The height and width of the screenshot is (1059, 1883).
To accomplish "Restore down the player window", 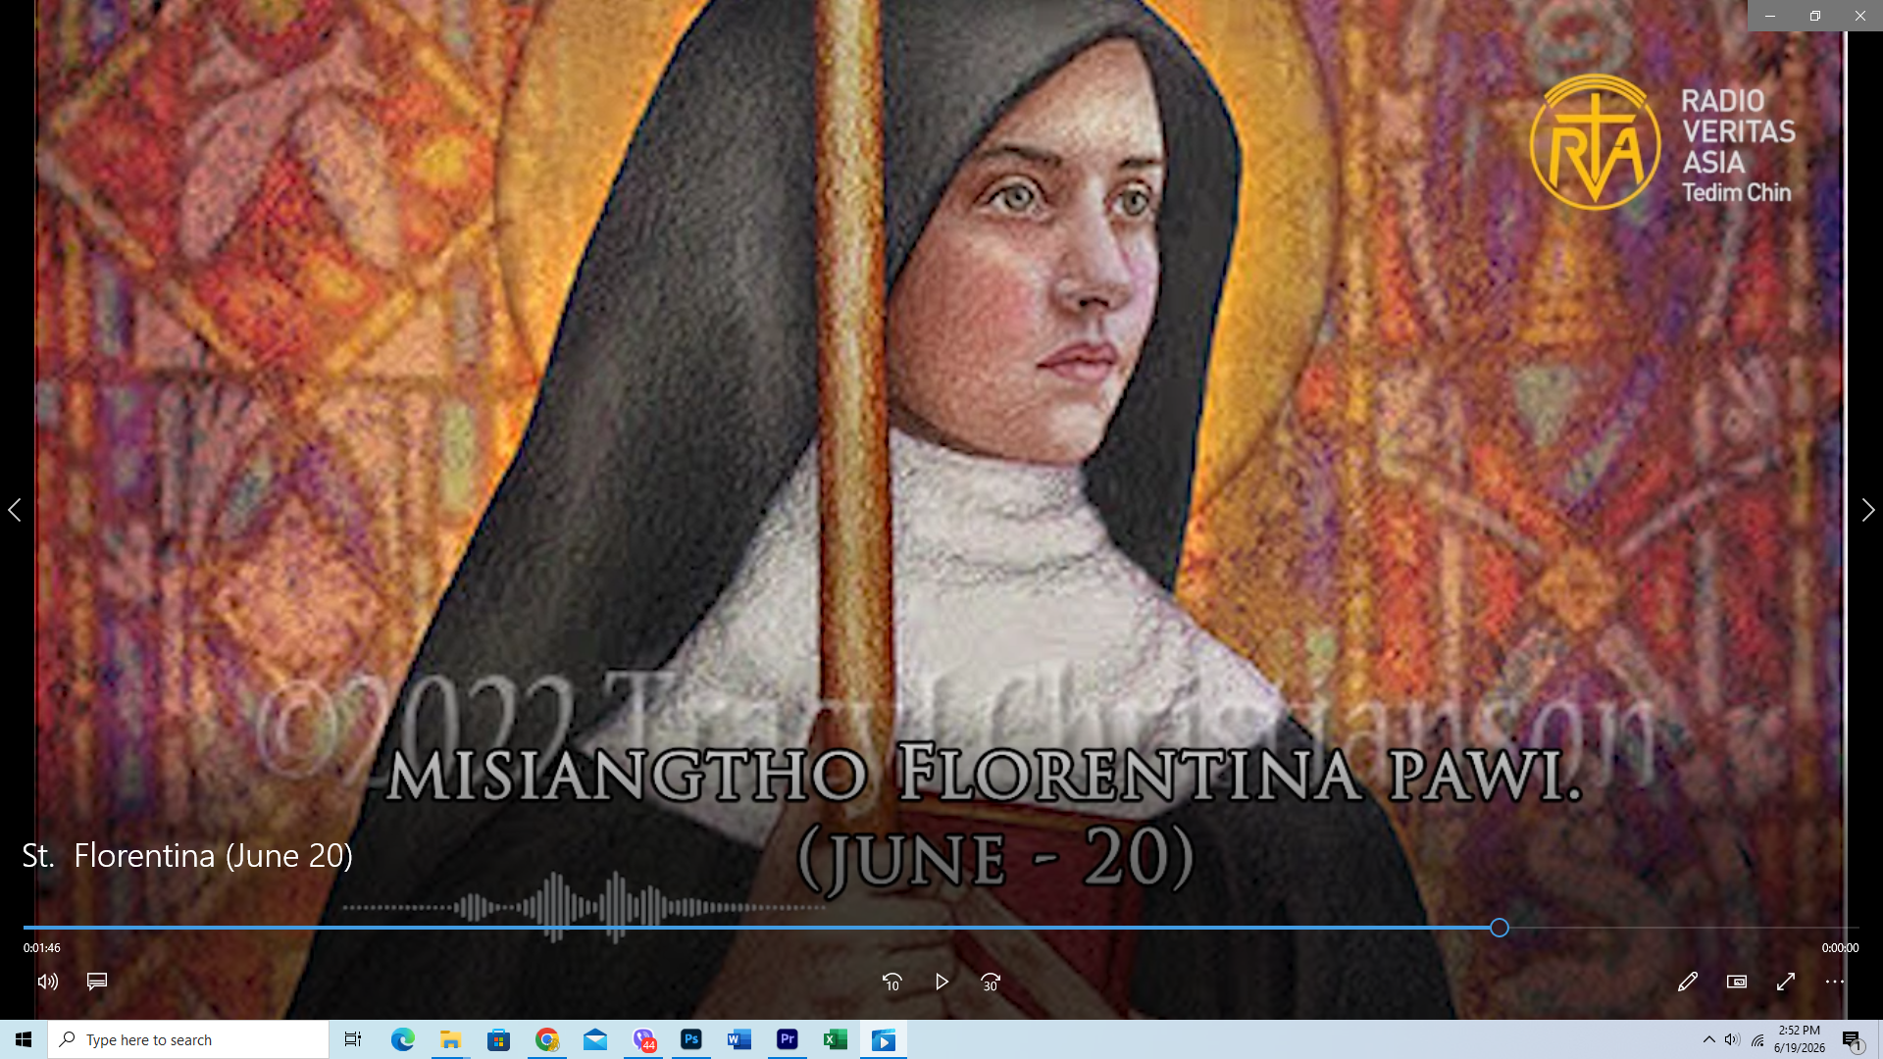I will 1815,16.
